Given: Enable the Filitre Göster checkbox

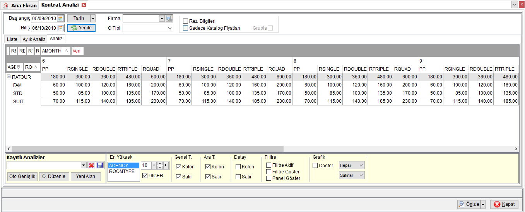Looking at the screenshot, I should click(x=268, y=171).
